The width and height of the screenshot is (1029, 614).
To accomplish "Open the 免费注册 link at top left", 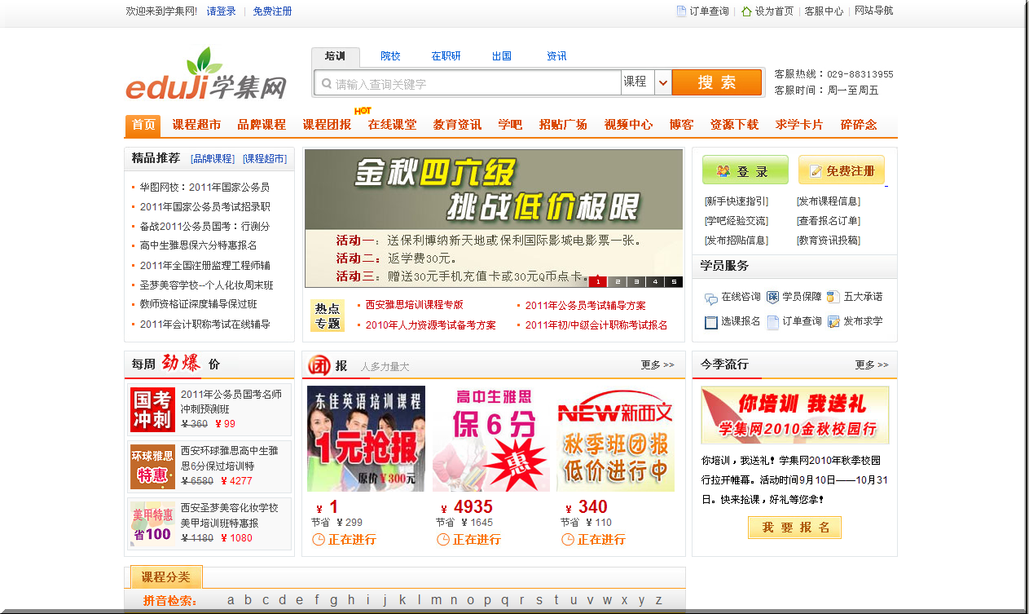I will click(271, 11).
